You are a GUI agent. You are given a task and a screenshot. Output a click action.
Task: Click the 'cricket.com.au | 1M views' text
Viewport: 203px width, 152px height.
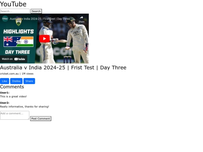[x=17, y=74]
